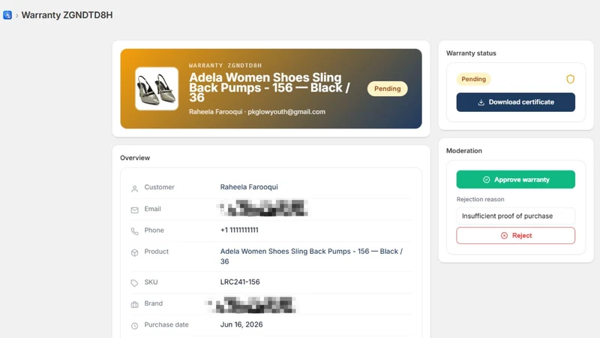Select SKU value LRC241-156
This screenshot has height=338, width=600.
[x=240, y=282]
